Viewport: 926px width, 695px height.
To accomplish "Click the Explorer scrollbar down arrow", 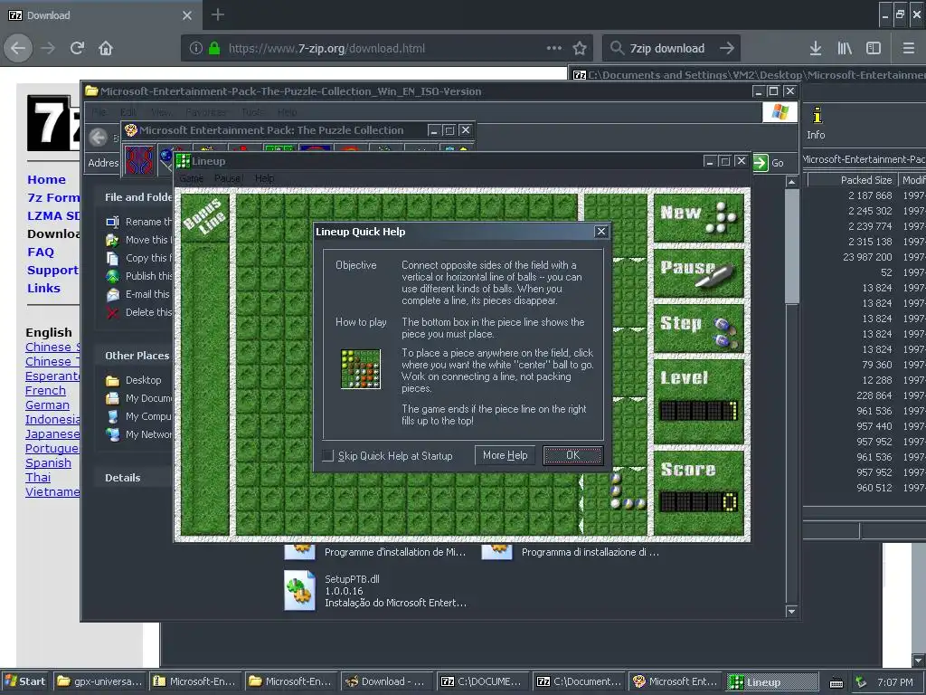I will (792, 611).
